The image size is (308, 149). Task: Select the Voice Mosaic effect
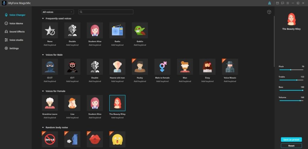[230, 67]
